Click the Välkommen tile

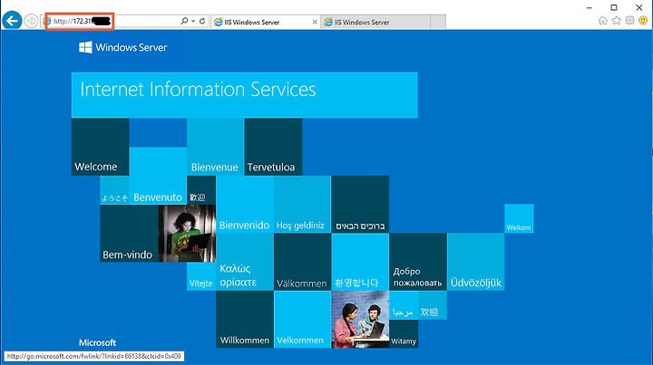click(302, 262)
